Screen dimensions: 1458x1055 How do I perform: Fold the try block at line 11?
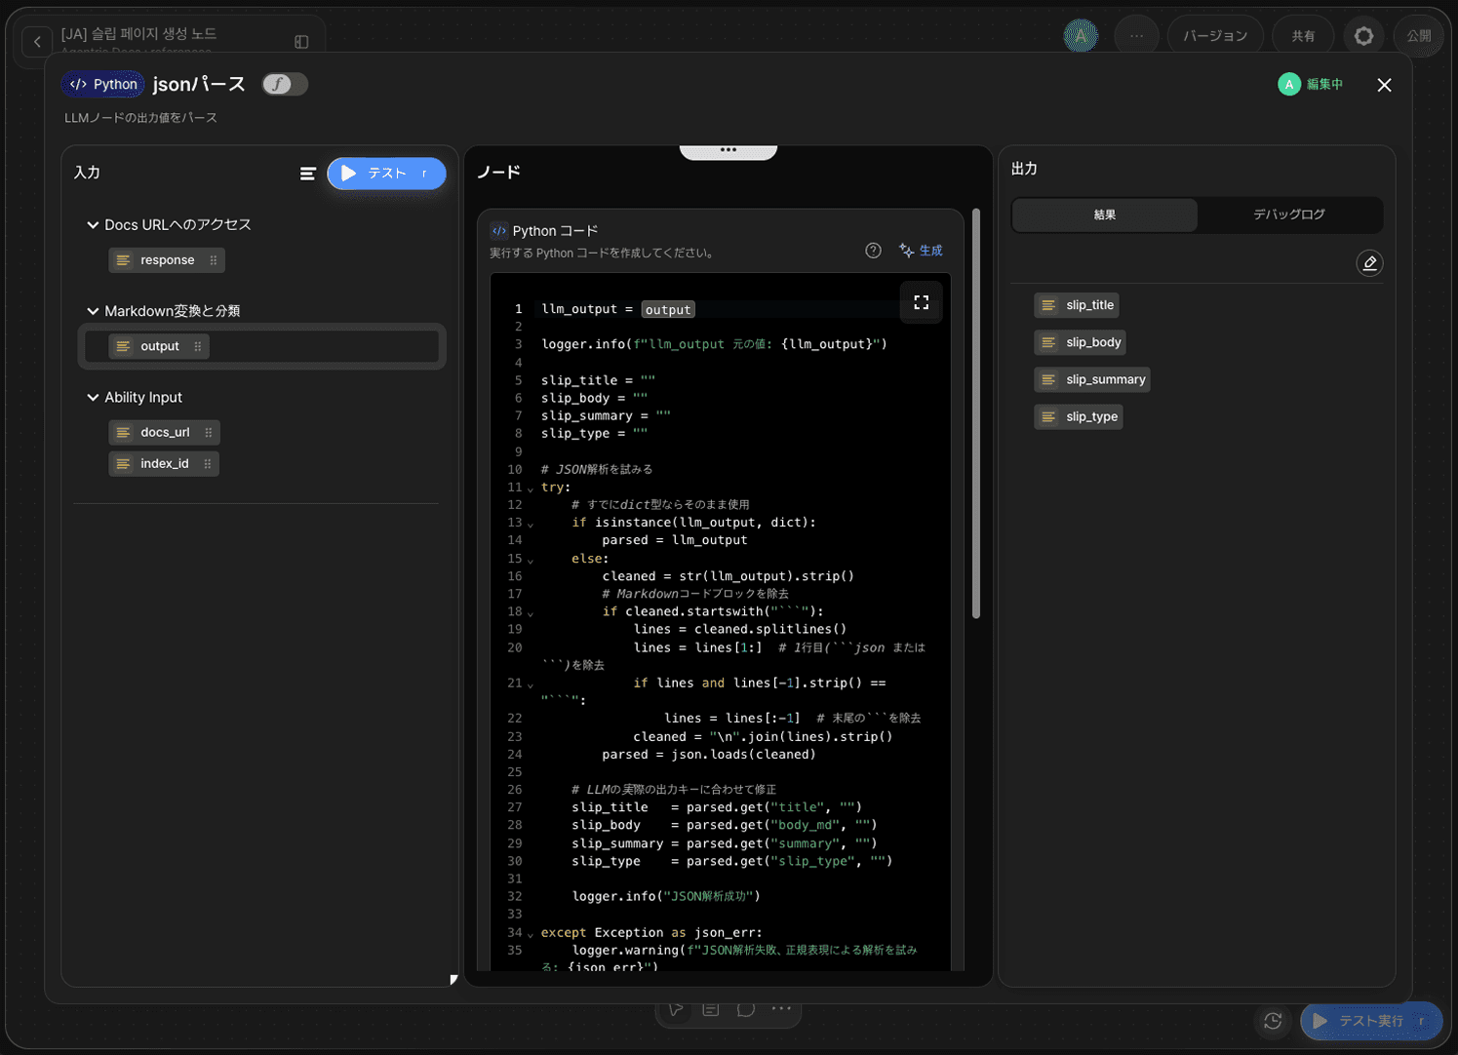coord(531,488)
